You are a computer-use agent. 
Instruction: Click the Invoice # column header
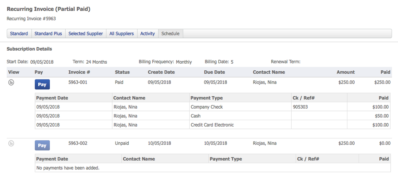tap(79, 72)
